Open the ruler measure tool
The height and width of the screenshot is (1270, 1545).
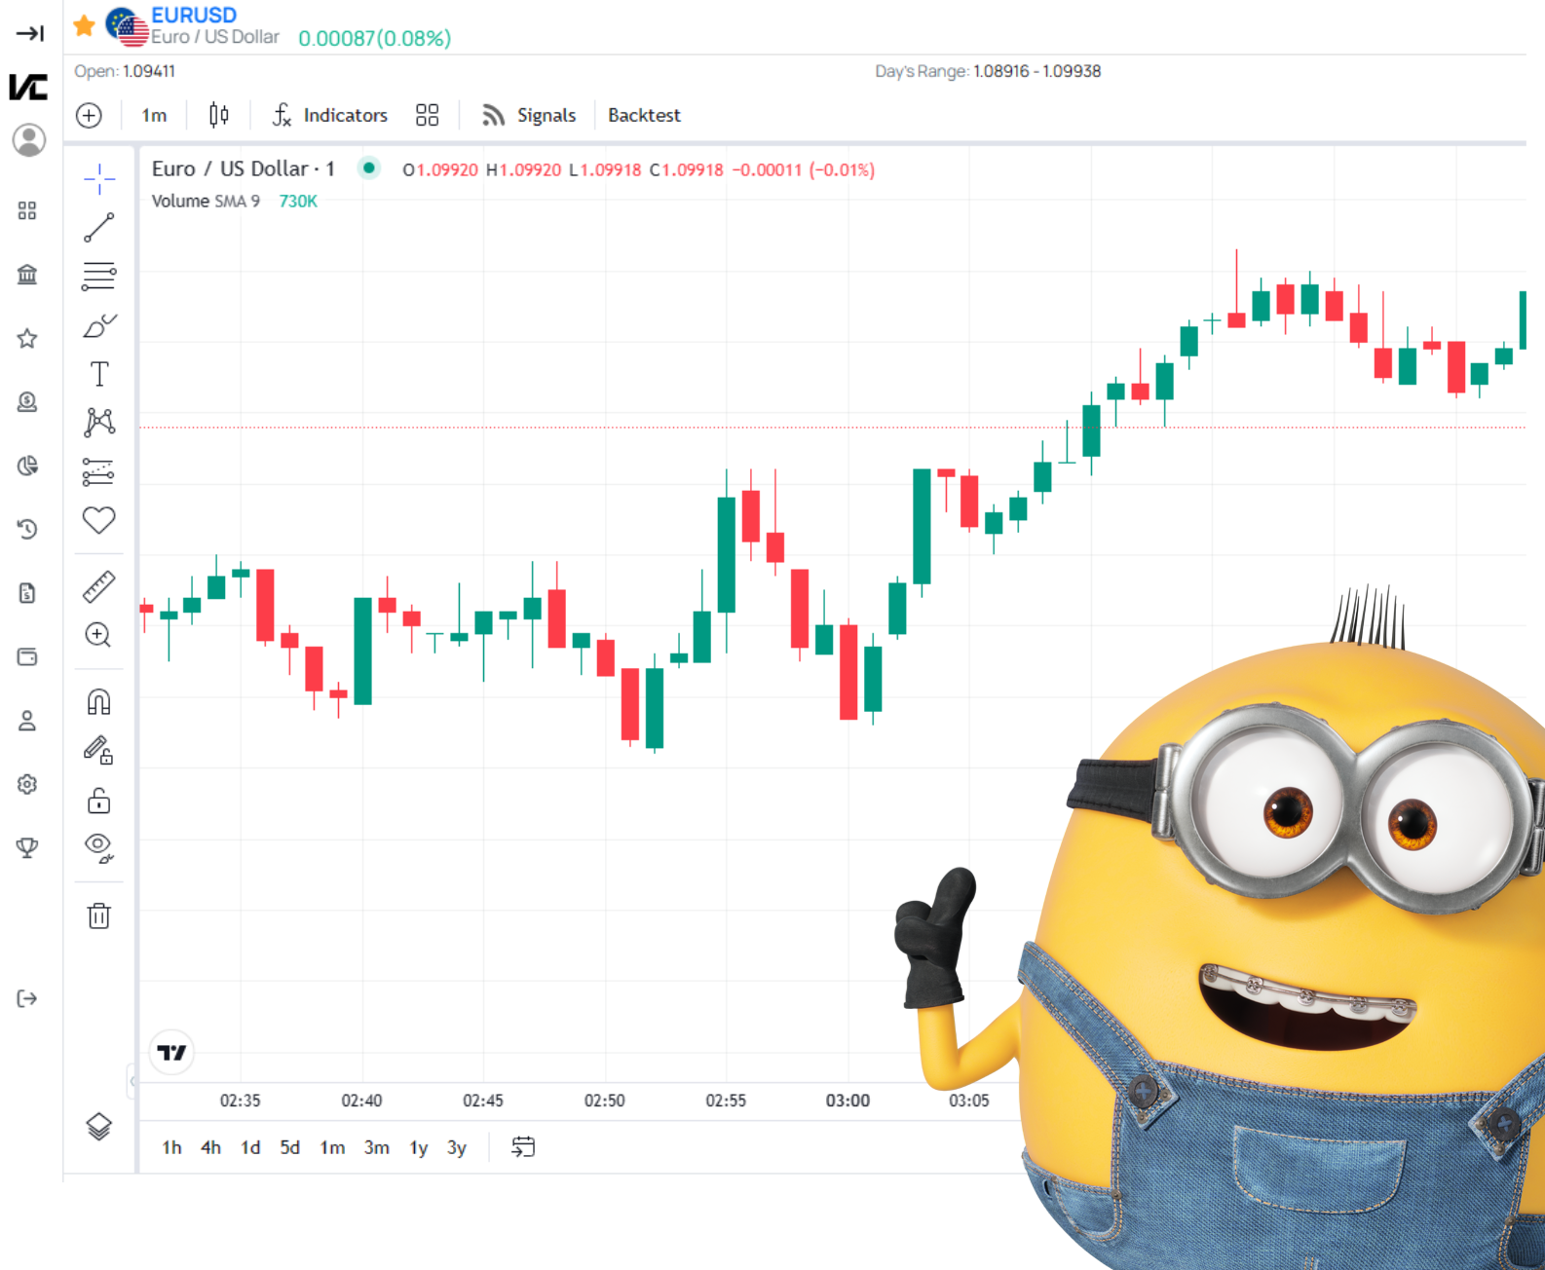click(x=98, y=586)
